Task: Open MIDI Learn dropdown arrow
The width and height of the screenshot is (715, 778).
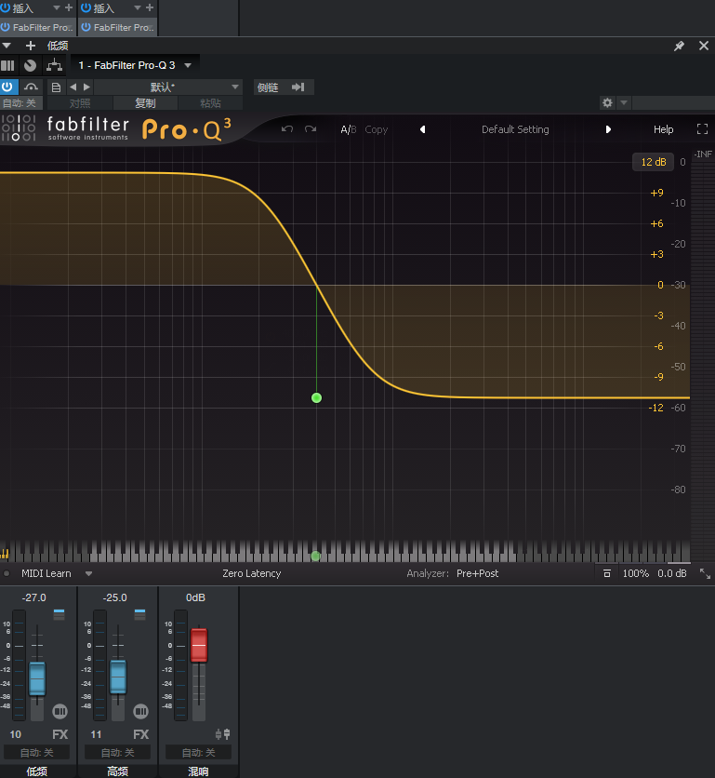Action: pos(88,573)
